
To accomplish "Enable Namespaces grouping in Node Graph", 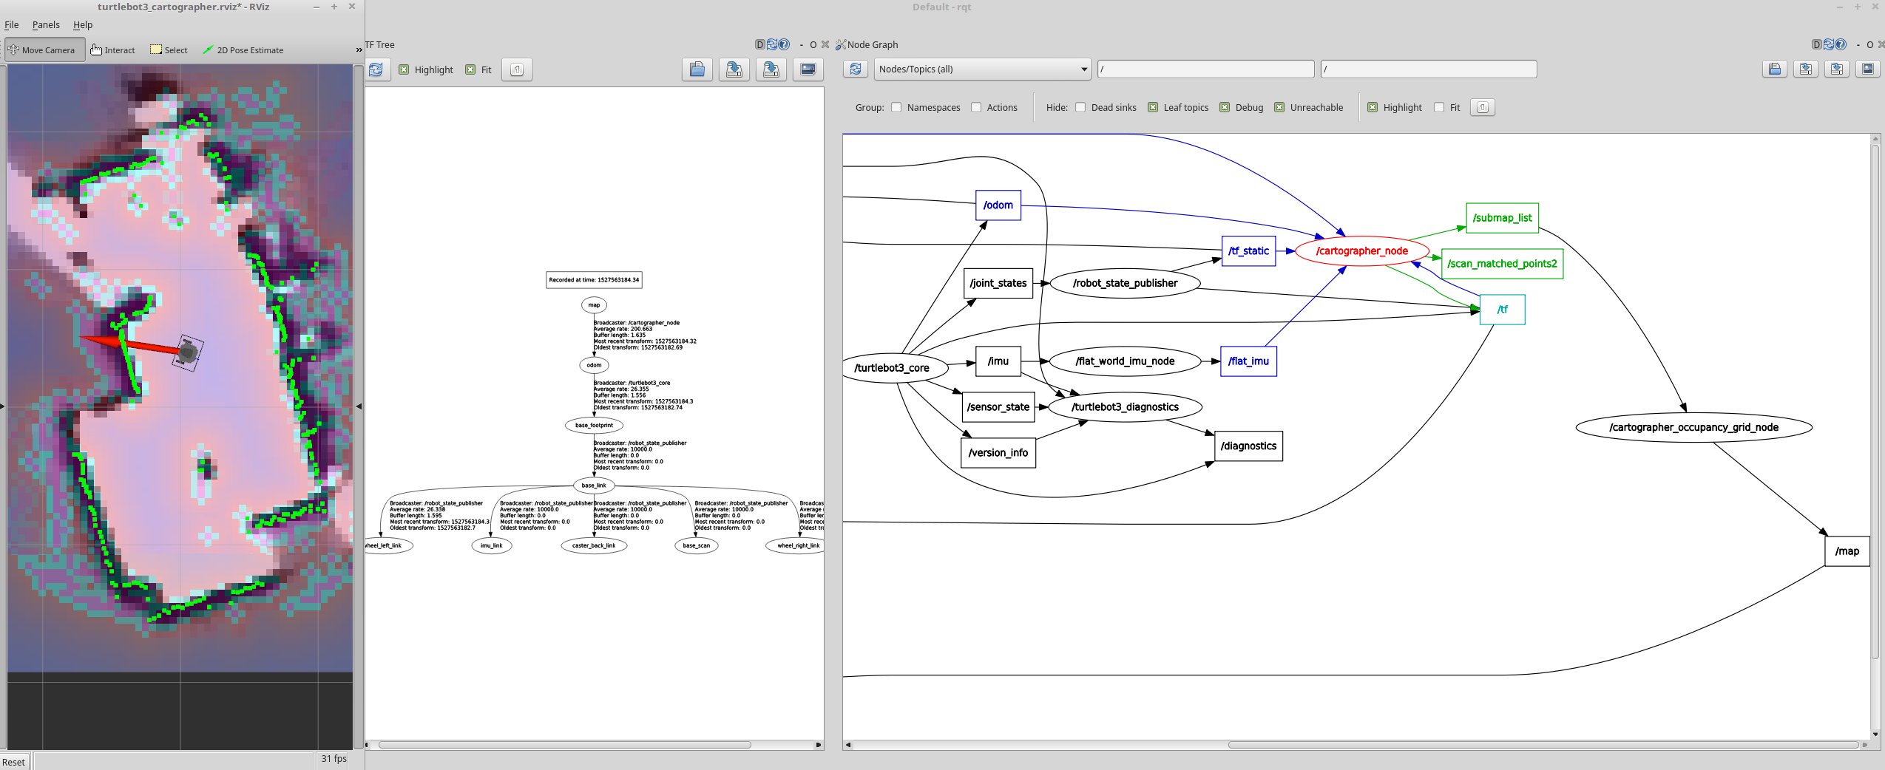I will click(x=896, y=107).
